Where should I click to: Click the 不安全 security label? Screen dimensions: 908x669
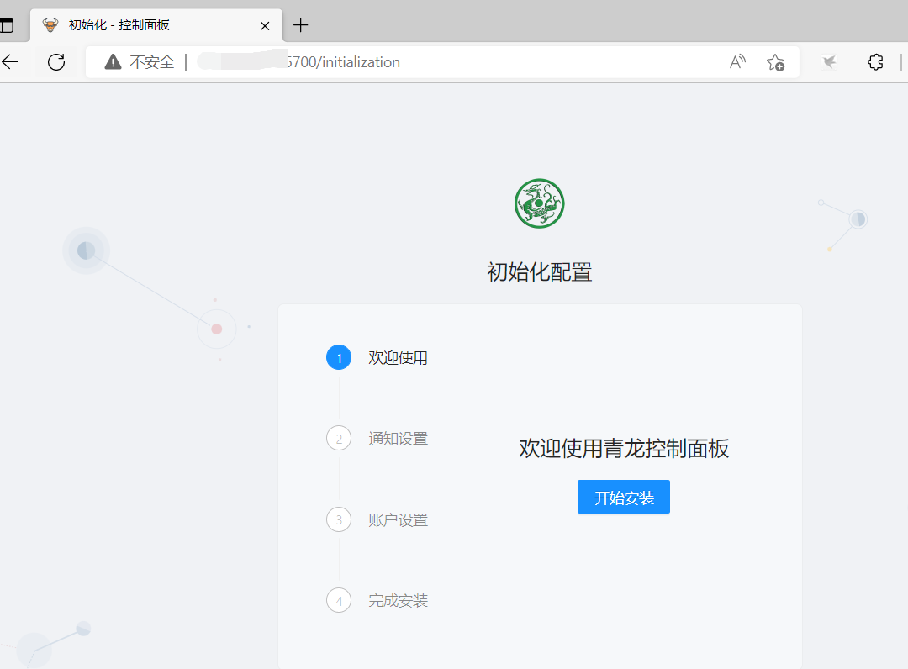151,62
